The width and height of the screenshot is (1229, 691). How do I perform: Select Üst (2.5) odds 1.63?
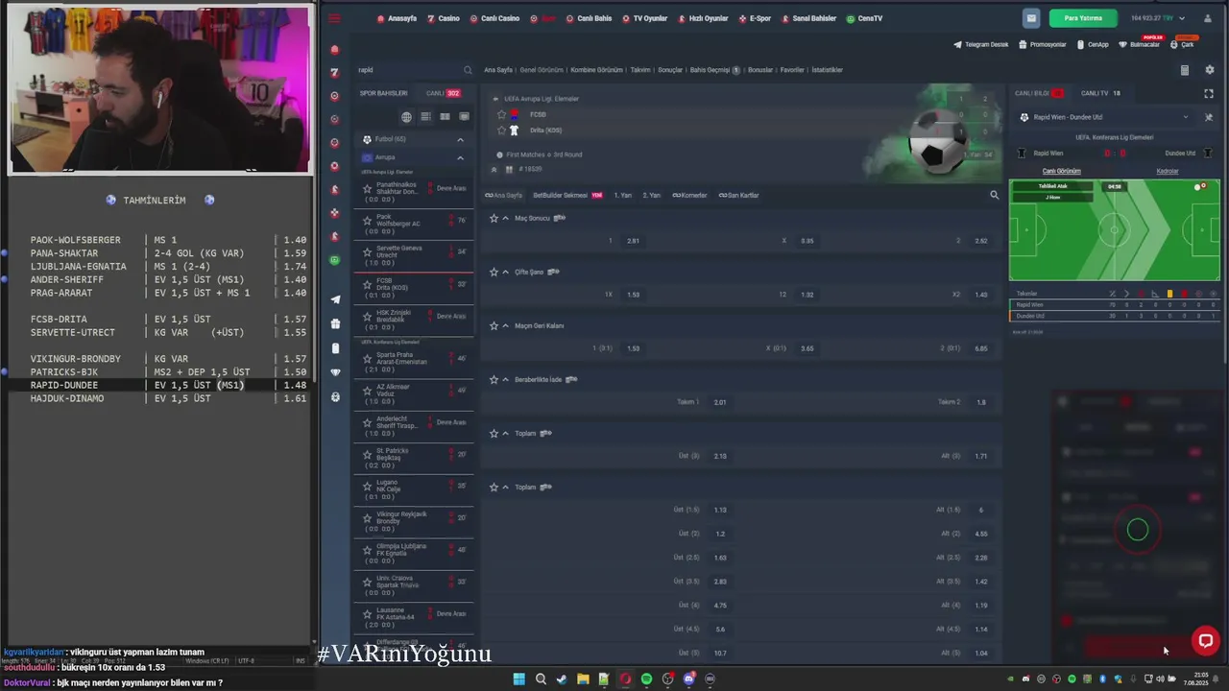(x=720, y=558)
